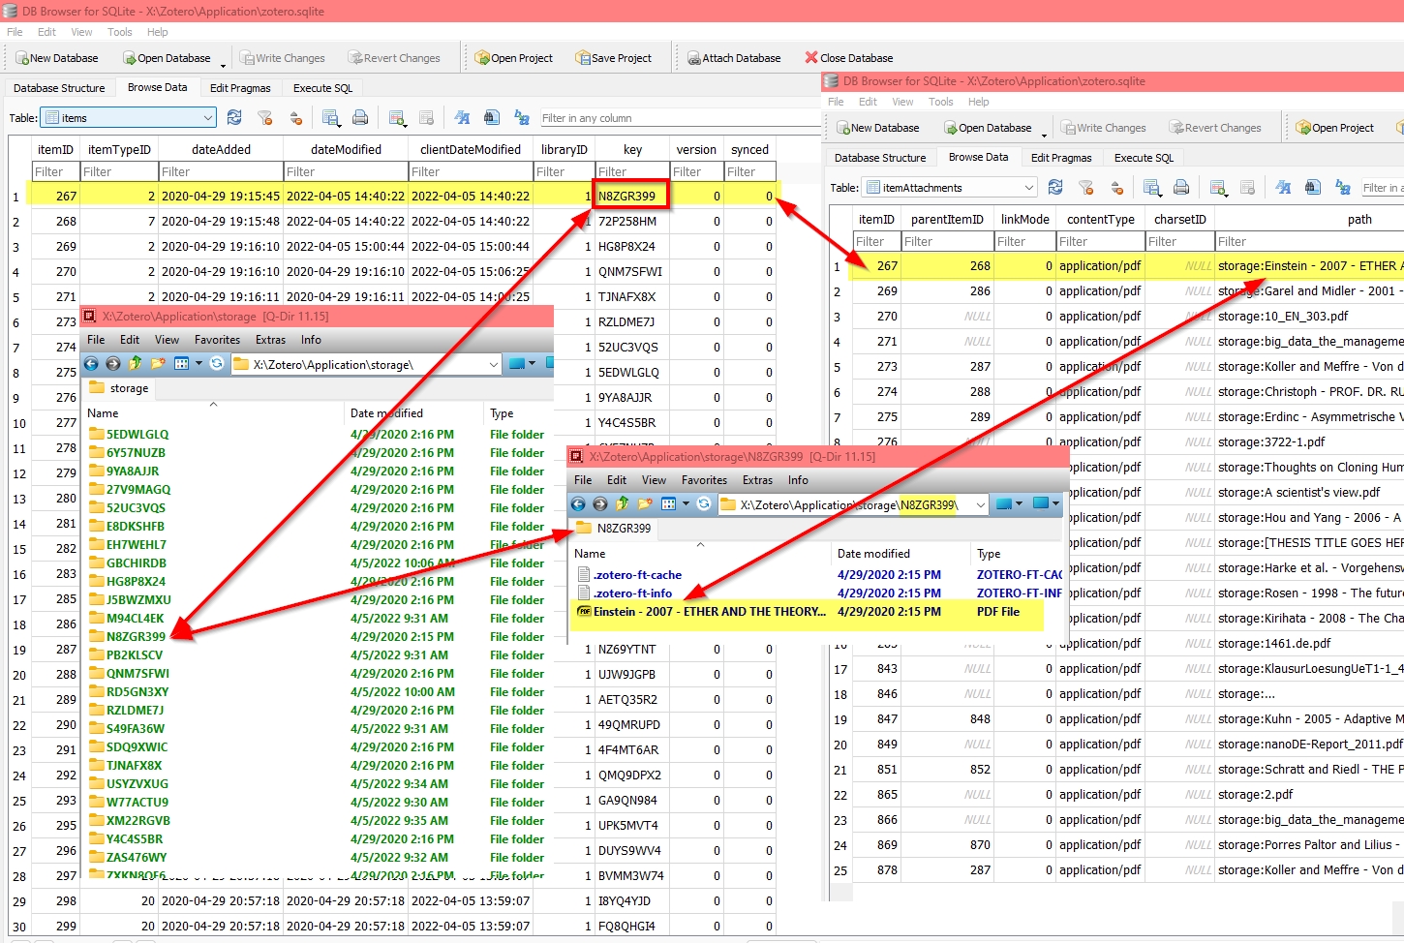Open the items table selector dropdown
Viewport: 1404px width, 943px height.
coord(207,118)
